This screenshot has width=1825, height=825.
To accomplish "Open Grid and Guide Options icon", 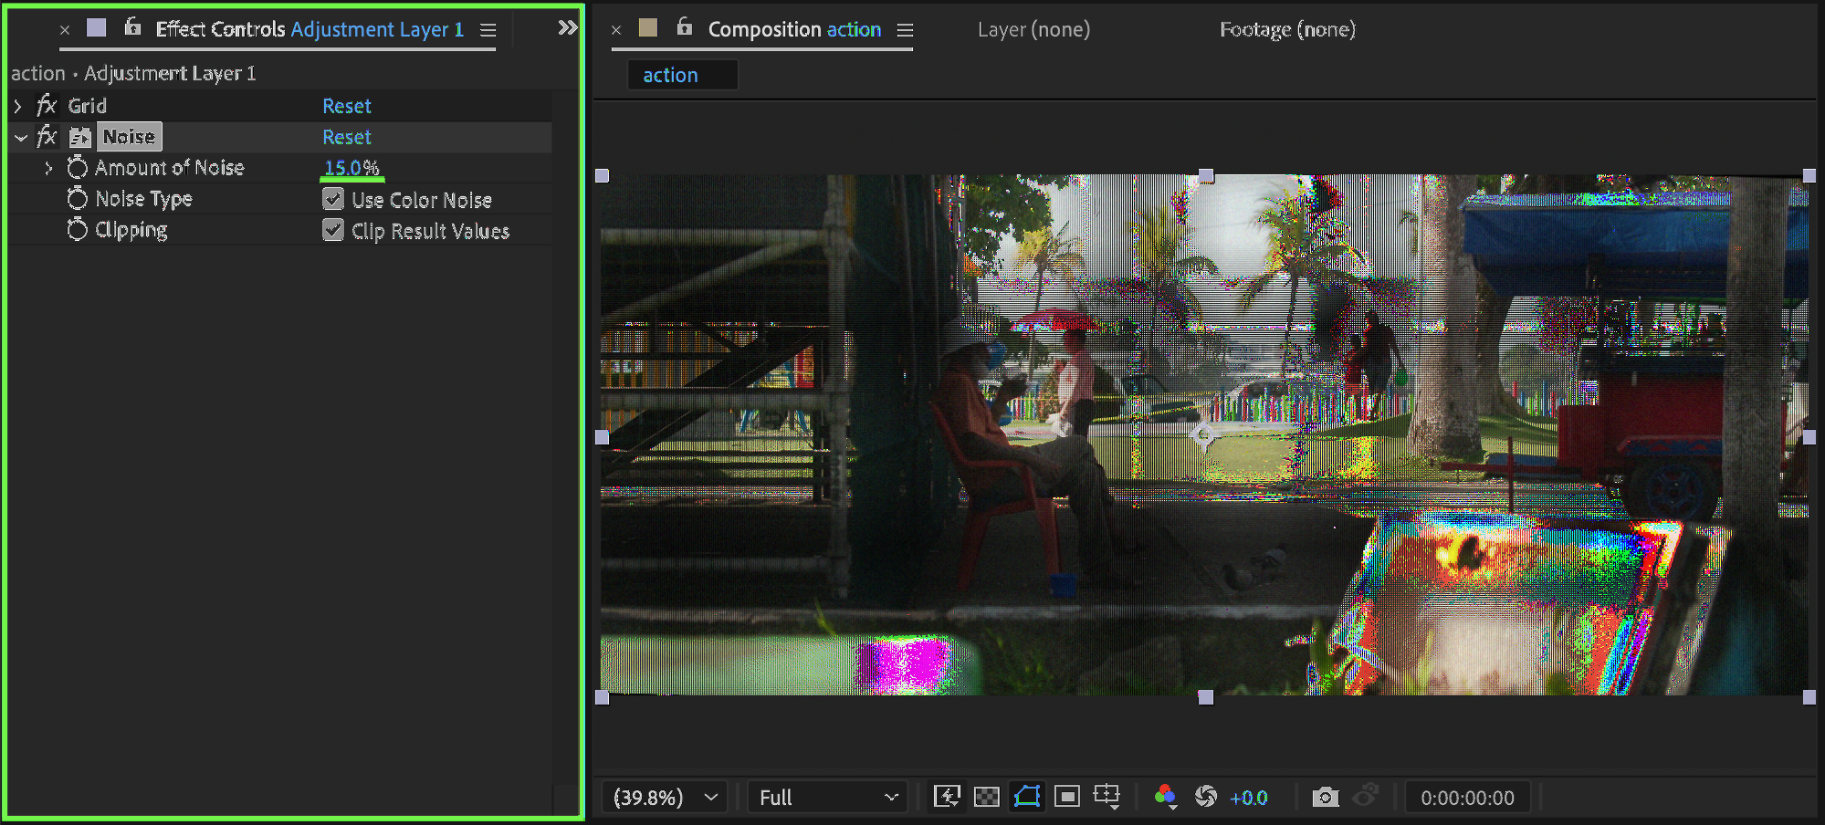I will point(1107,797).
